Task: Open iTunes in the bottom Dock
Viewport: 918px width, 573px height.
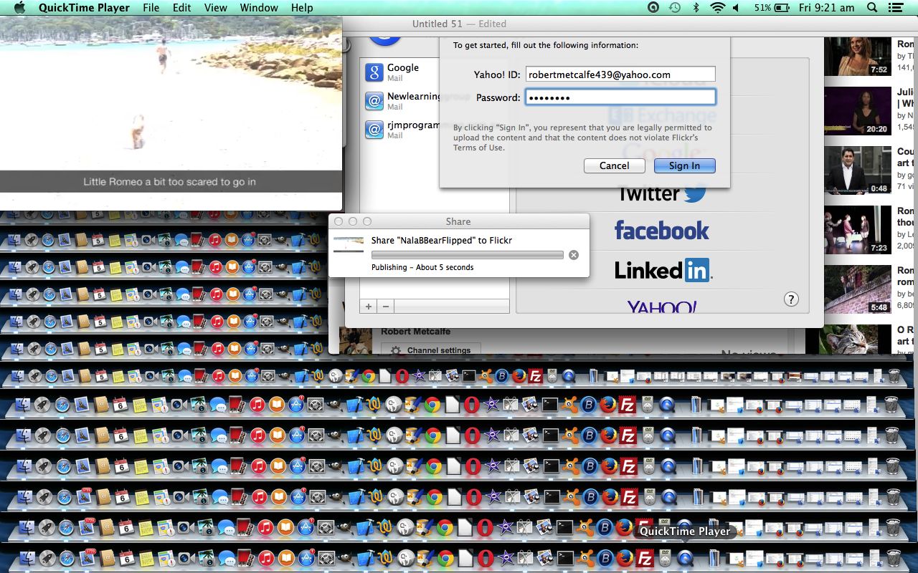Action: [266, 559]
